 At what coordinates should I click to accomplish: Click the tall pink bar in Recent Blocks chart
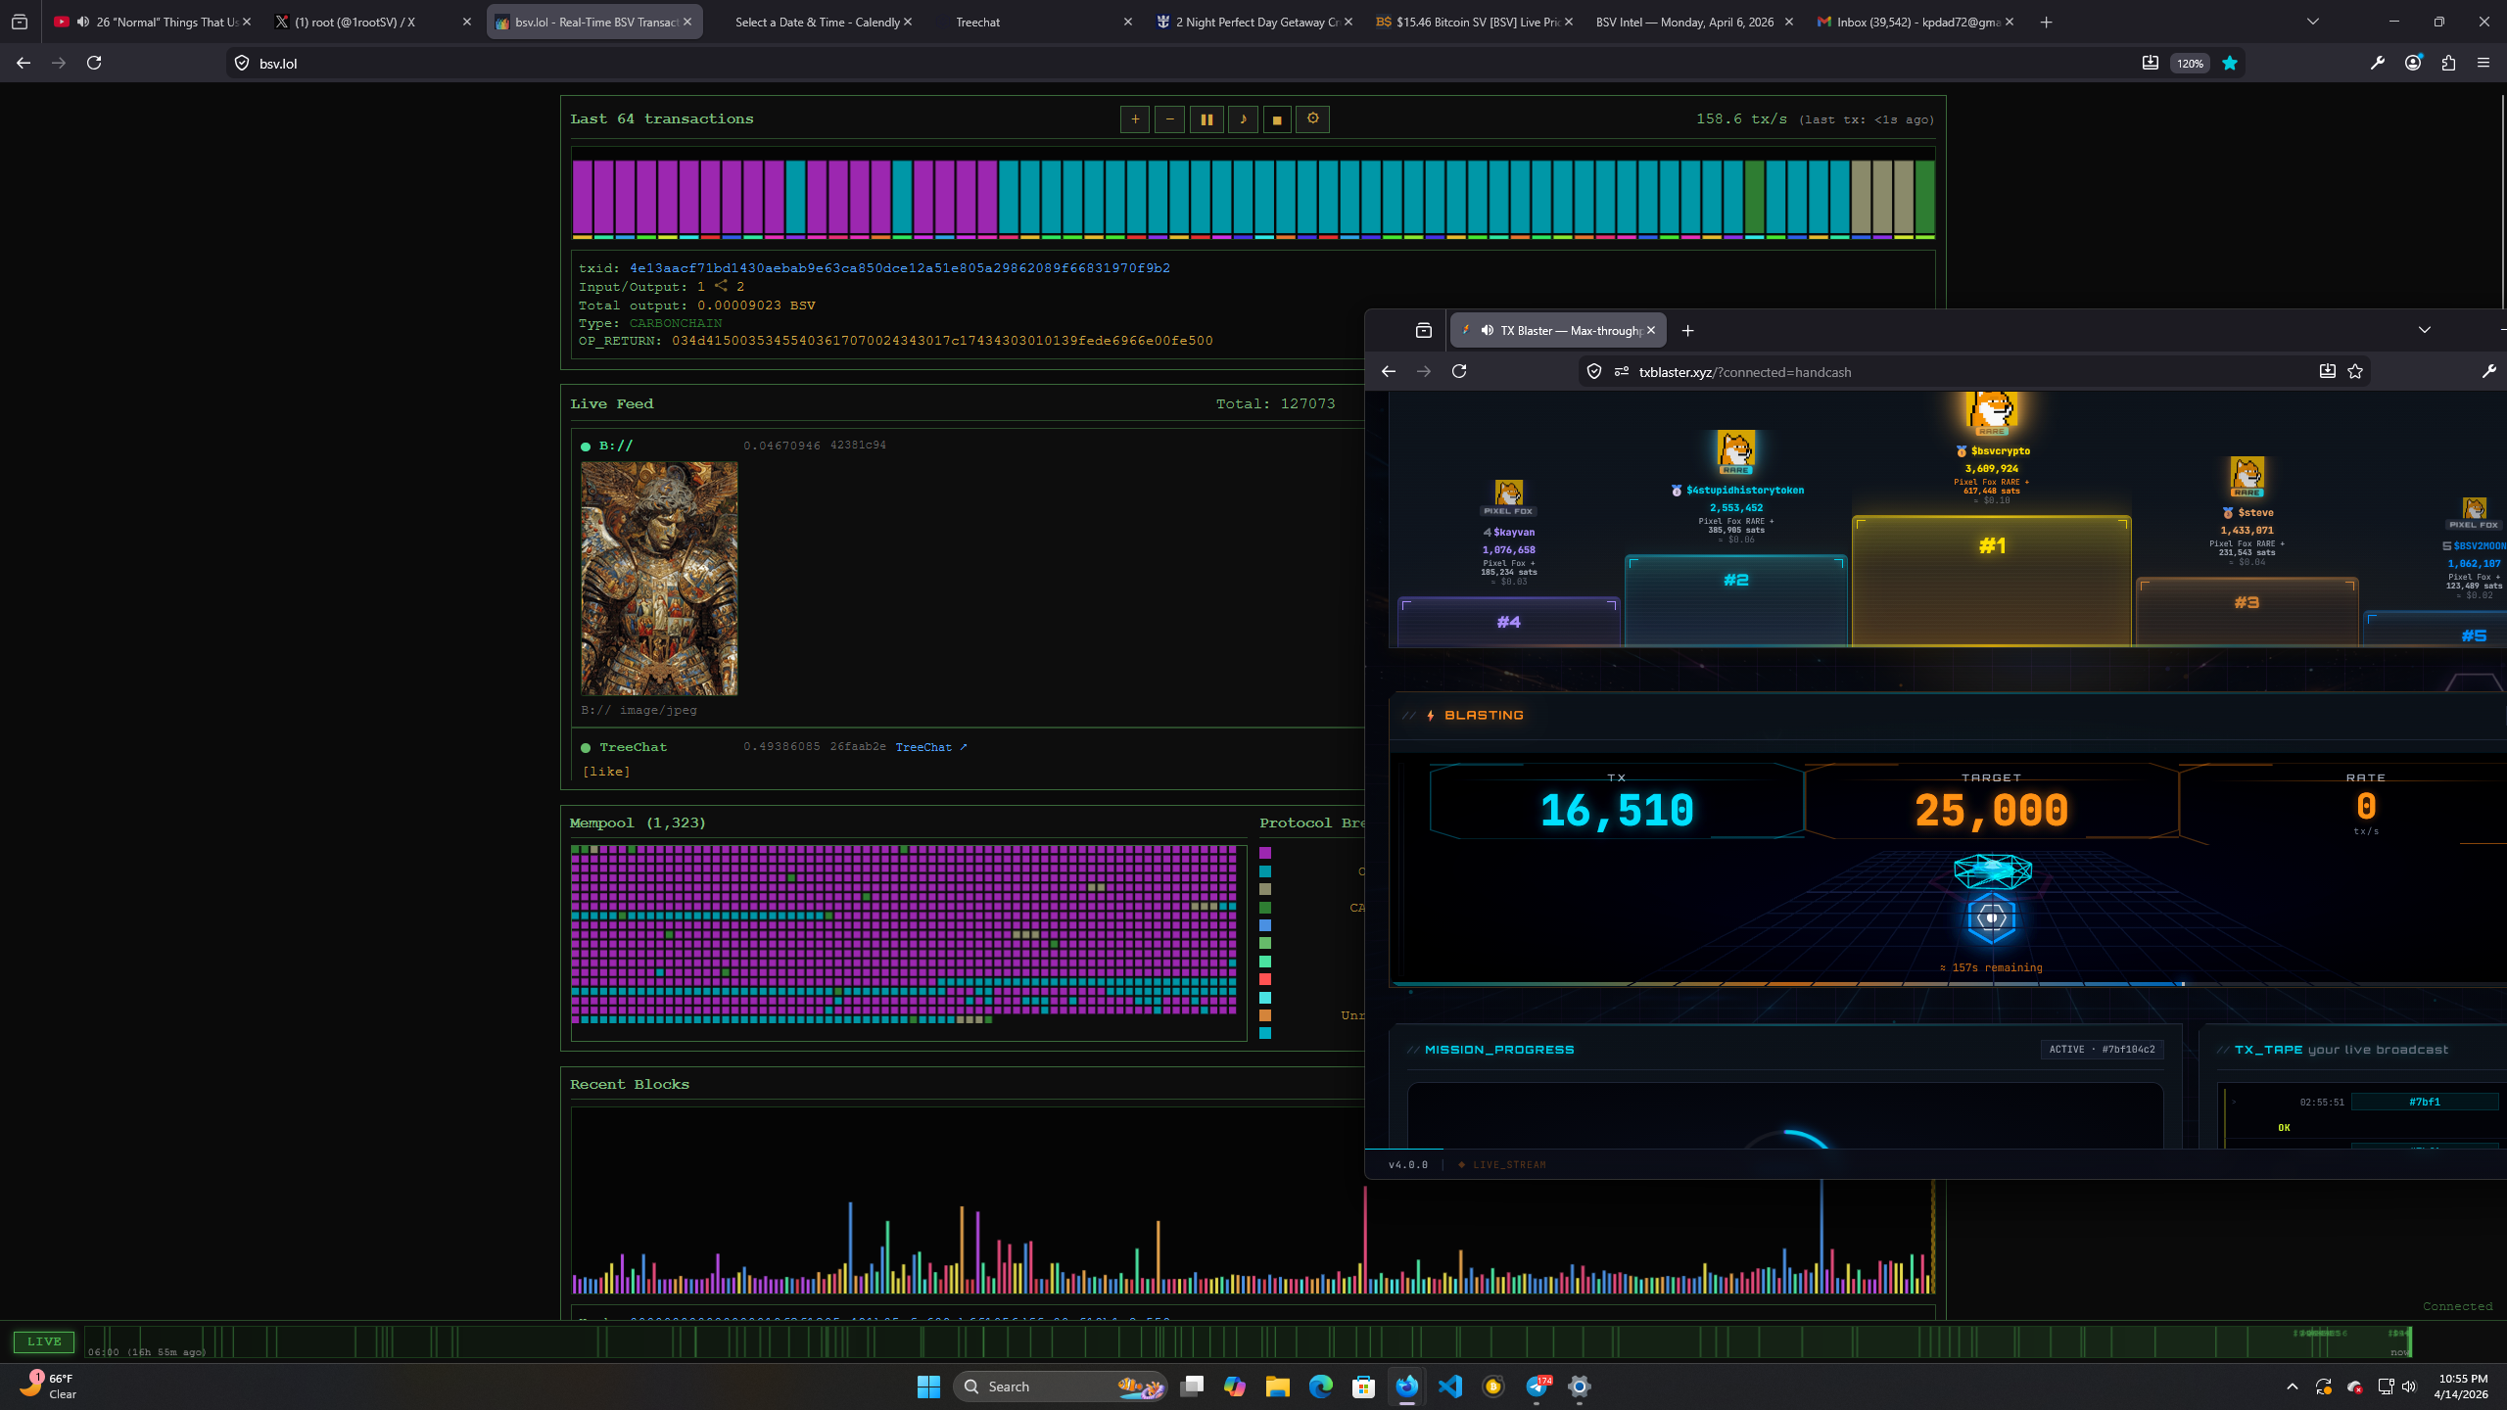tap(1365, 1240)
